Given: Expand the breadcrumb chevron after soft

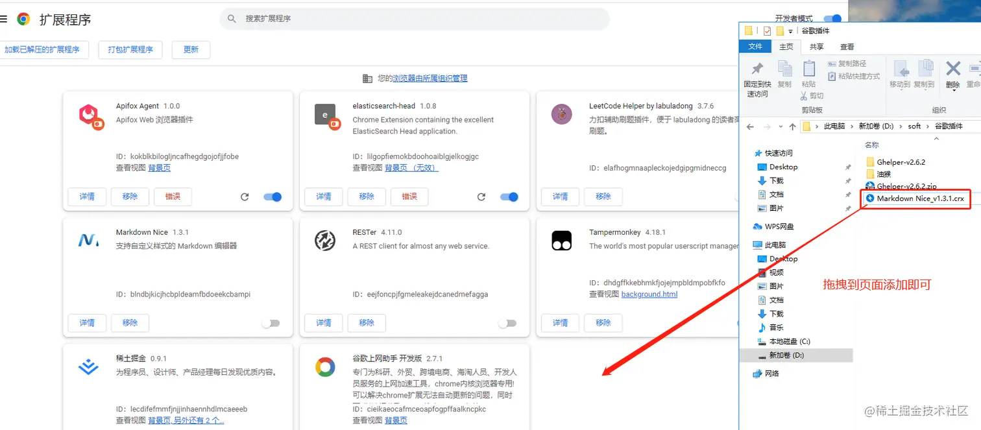Looking at the screenshot, I should click(x=928, y=126).
